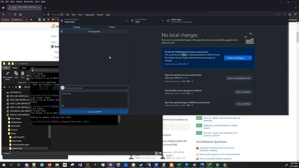Click taskbar search icon
Image resolution: width=299 pixels, height=168 pixels.
tap(11, 165)
